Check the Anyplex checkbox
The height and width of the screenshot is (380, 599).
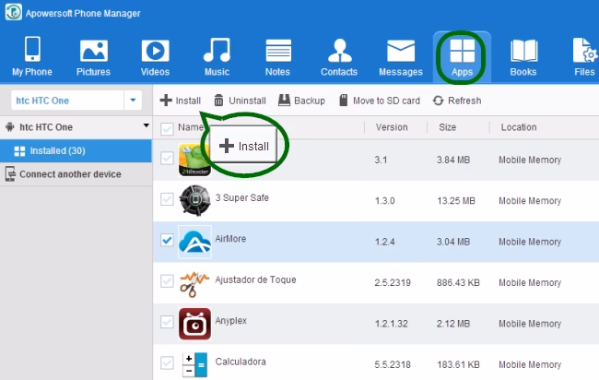pyautogui.click(x=167, y=322)
